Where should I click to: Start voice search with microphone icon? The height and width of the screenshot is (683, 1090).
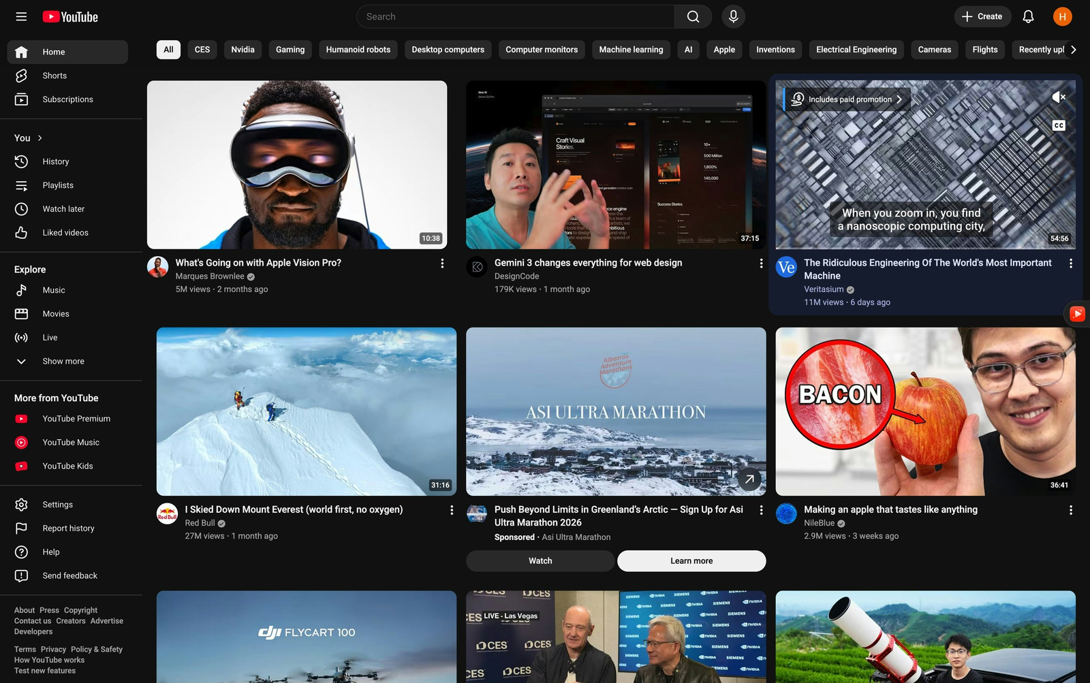733,16
